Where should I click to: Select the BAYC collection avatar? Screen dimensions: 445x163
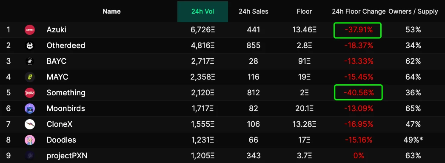coord(30,61)
